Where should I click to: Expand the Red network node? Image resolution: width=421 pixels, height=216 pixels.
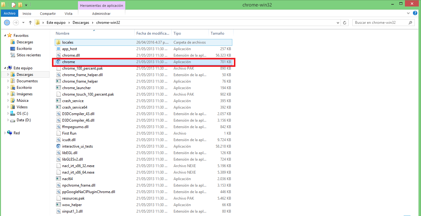click(5, 133)
